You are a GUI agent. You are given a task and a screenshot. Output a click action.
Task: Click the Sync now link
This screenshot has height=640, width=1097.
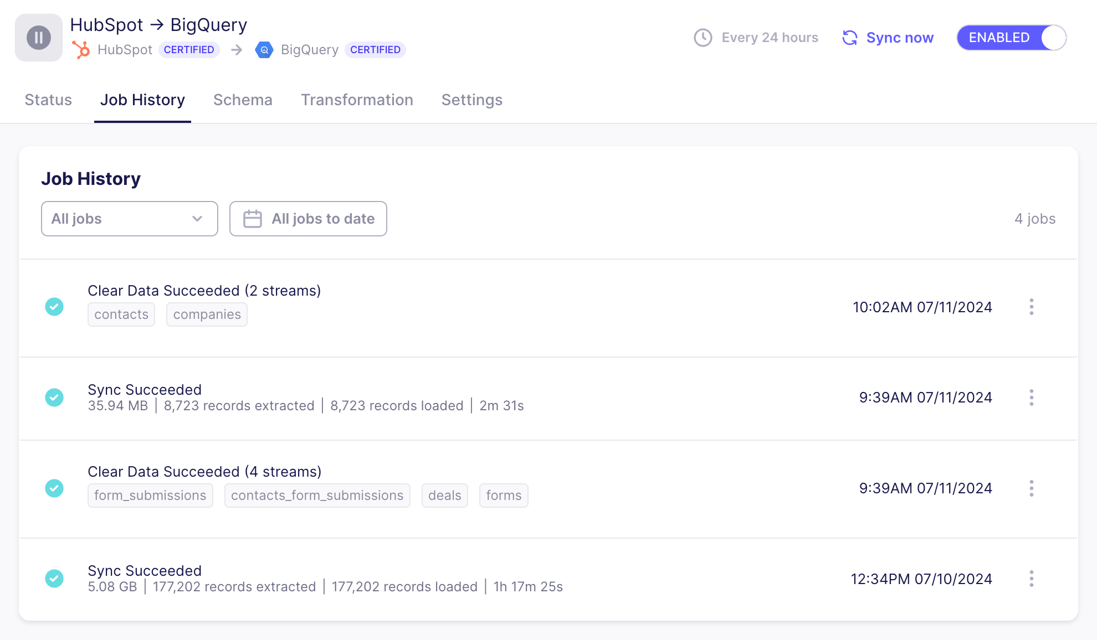(x=900, y=38)
